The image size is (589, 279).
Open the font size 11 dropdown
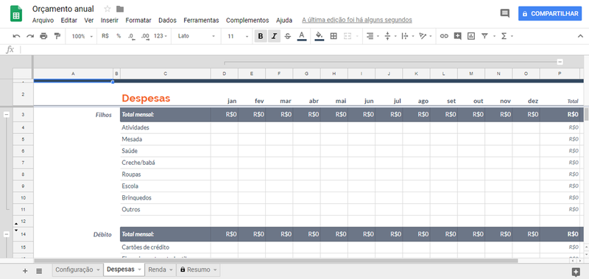(238, 36)
